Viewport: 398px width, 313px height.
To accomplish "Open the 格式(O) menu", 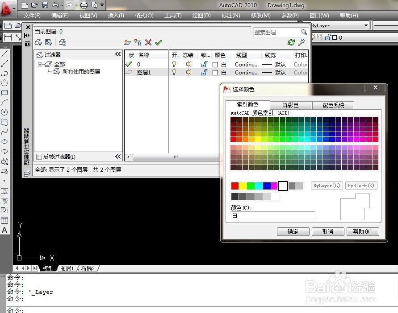I will coord(144,16).
